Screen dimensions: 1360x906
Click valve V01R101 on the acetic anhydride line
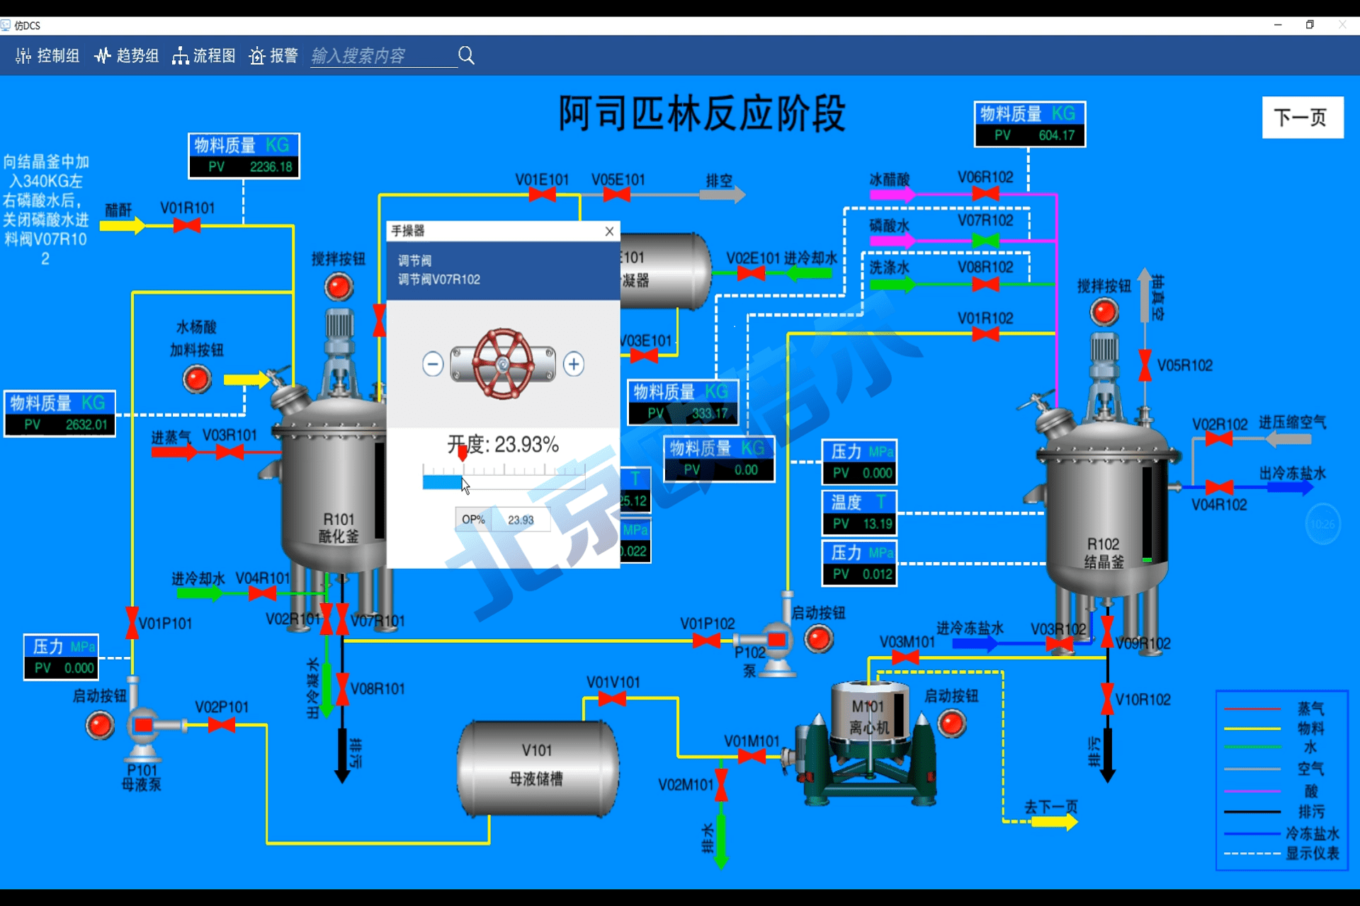click(x=187, y=225)
